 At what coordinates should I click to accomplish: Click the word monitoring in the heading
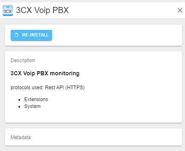pyautogui.click(x=64, y=73)
